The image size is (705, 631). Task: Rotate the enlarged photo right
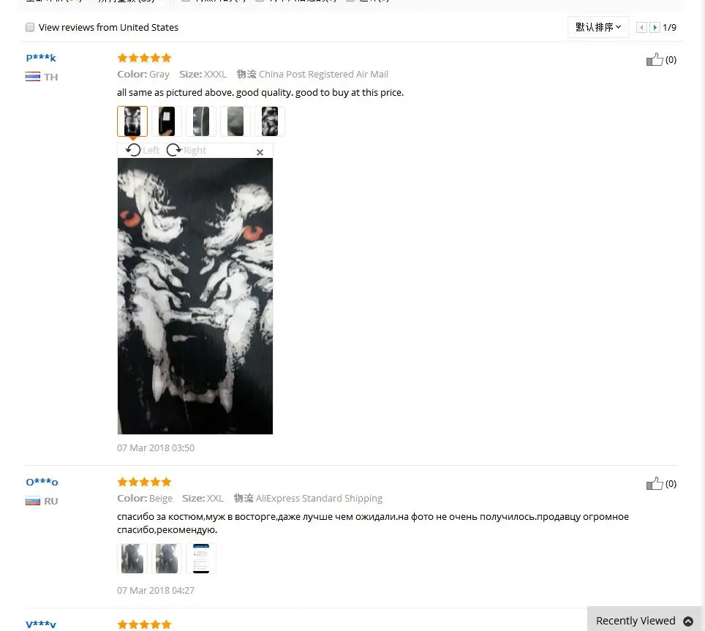point(186,150)
